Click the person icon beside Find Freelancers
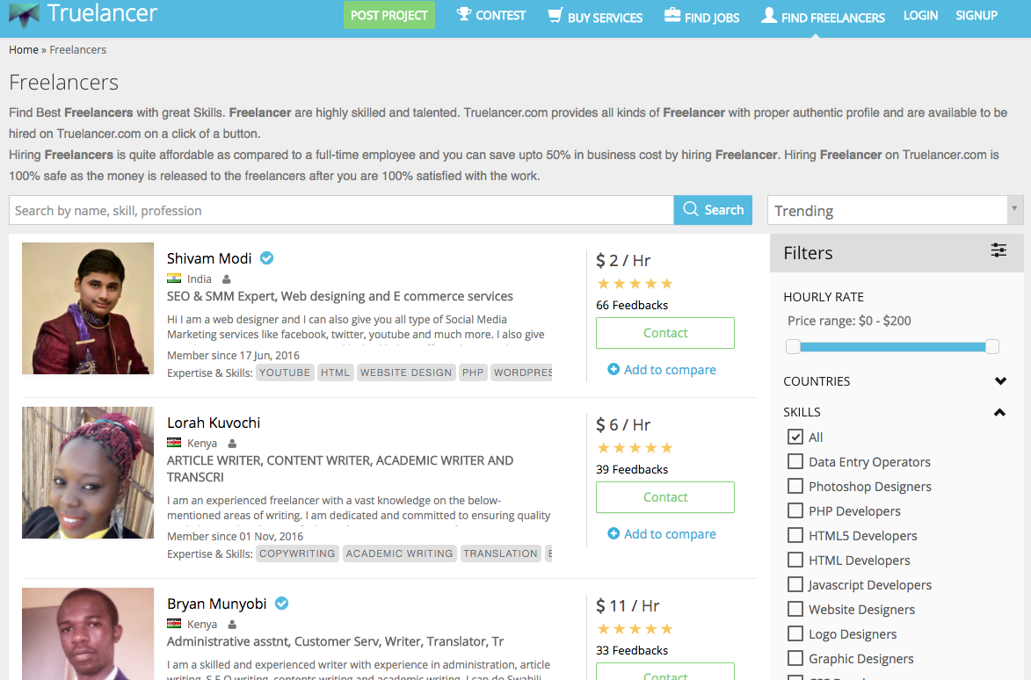The image size is (1031, 680). pyautogui.click(x=769, y=15)
